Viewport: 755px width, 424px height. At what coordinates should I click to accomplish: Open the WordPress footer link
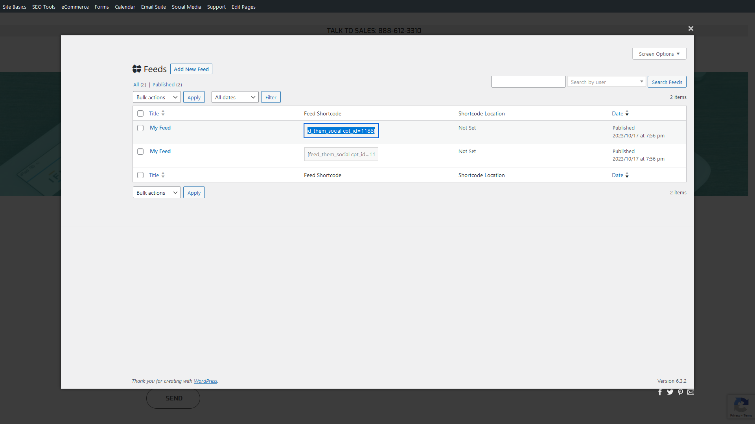click(x=205, y=381)
